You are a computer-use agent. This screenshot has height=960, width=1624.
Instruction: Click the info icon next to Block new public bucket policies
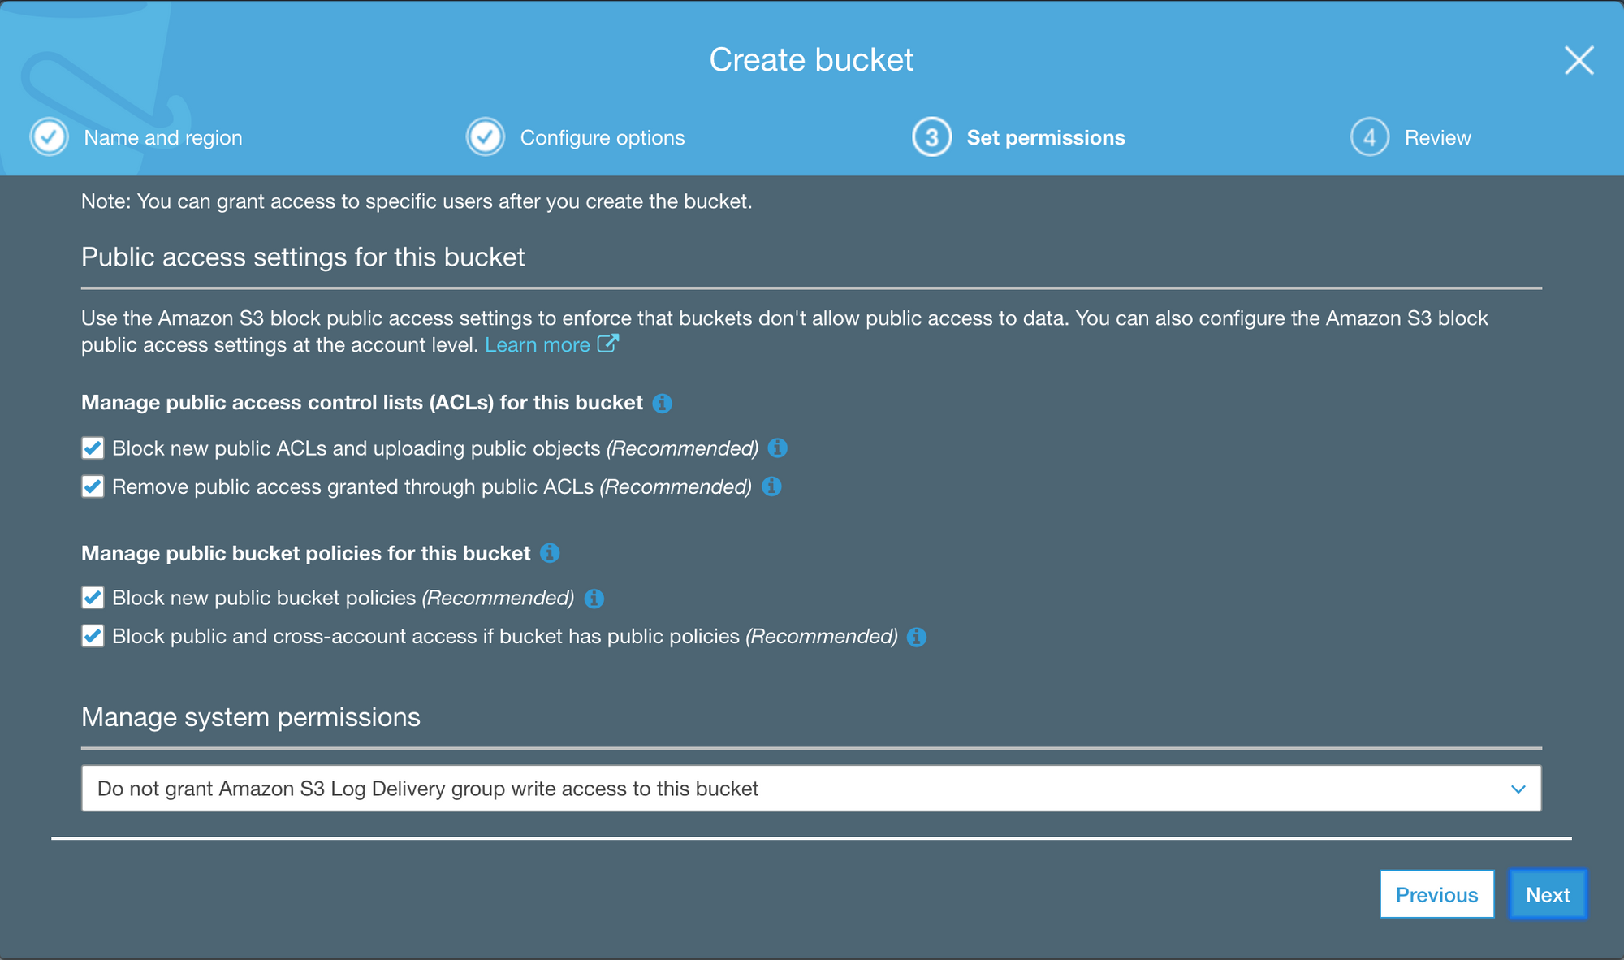(595, 599)
